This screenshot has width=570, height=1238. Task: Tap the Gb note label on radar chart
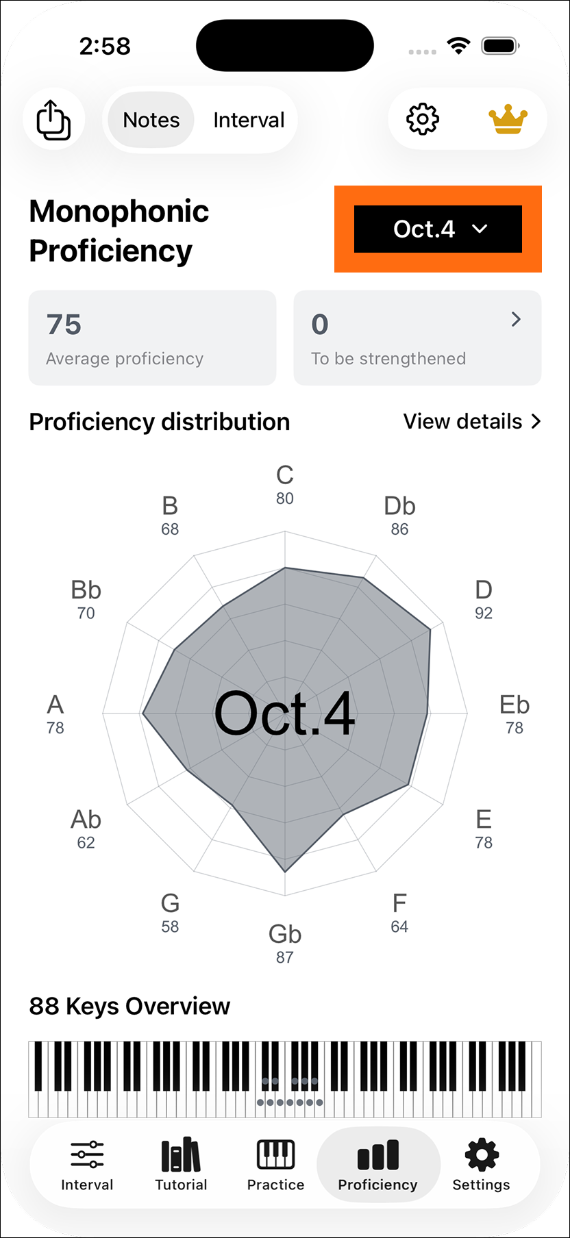285,944
